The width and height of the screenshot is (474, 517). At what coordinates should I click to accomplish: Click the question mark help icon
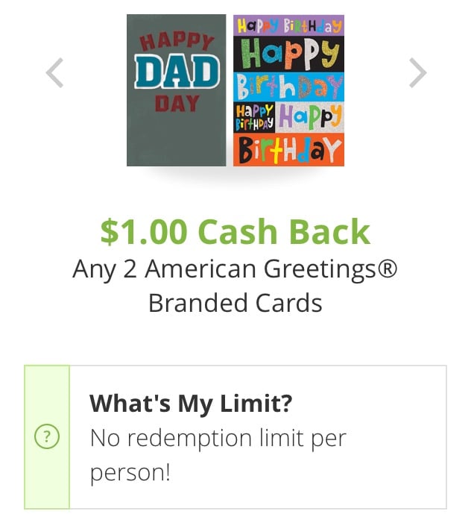(46, 438)
